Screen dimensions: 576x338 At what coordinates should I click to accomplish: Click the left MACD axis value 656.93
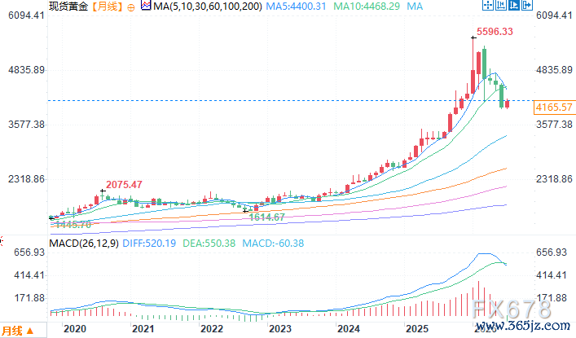[x=29, y=252]
